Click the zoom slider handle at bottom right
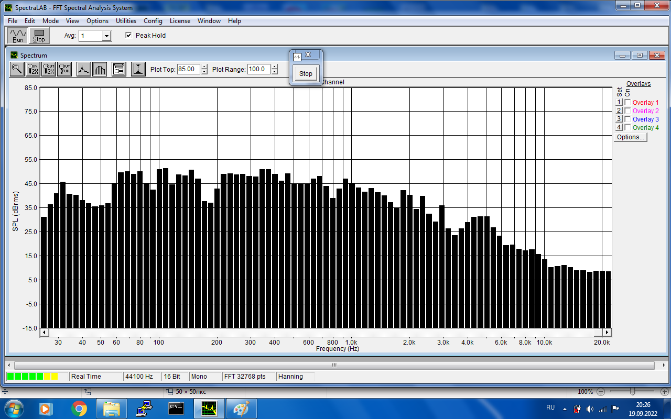The height and width of the screenshot is (419, 671). 633,391
